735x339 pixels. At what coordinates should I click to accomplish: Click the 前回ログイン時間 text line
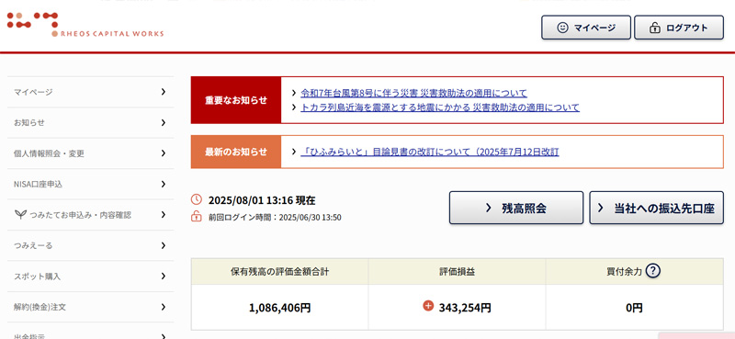275,217
